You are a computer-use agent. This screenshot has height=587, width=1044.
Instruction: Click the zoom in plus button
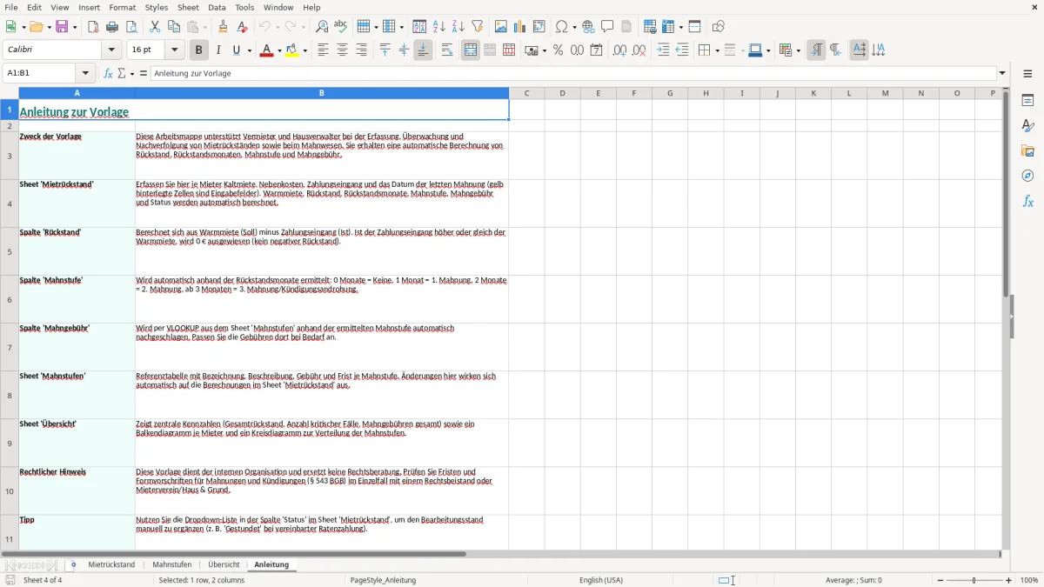coord(1009,580)
